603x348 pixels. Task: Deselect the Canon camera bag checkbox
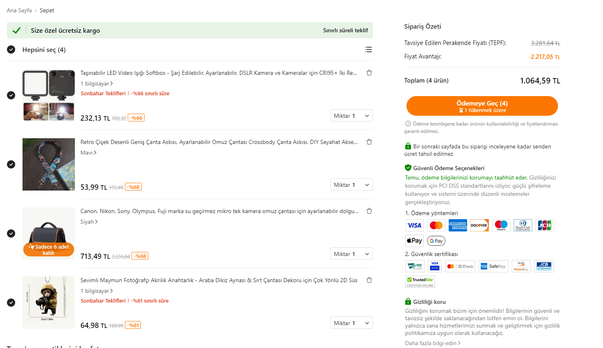(11, 233)
